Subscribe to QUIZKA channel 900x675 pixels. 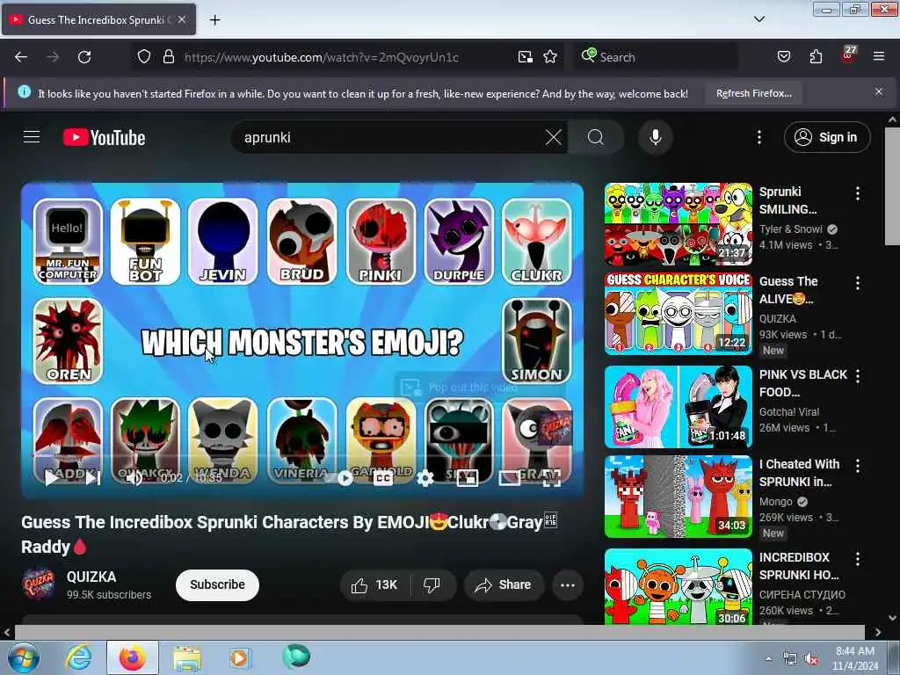point(218,584)
